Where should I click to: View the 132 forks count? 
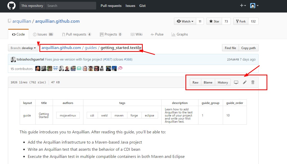(253, 21)
